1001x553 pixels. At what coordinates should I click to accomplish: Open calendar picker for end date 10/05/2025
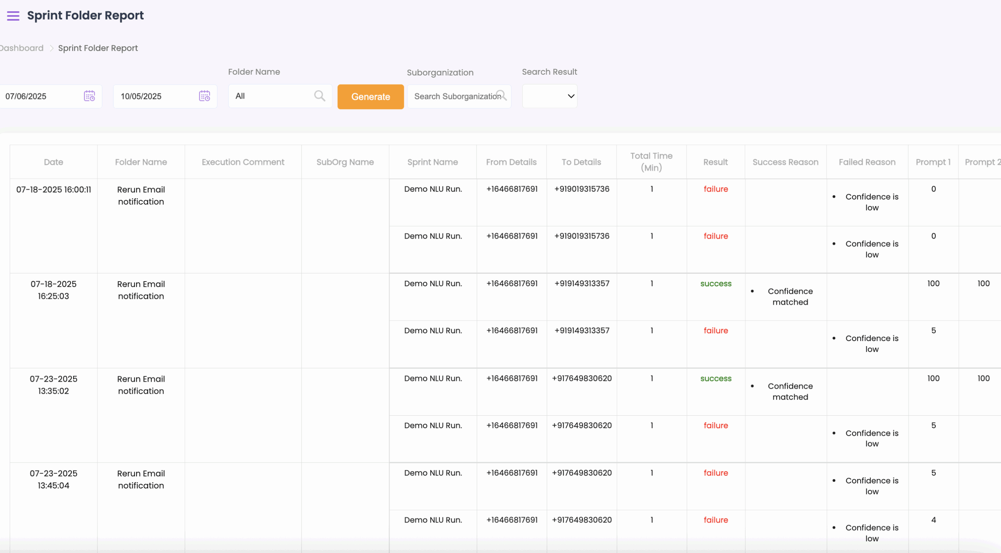(x=205, y=96)
